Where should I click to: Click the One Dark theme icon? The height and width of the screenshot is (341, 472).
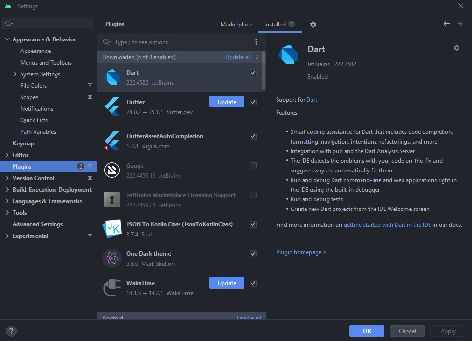pos(112,258)
